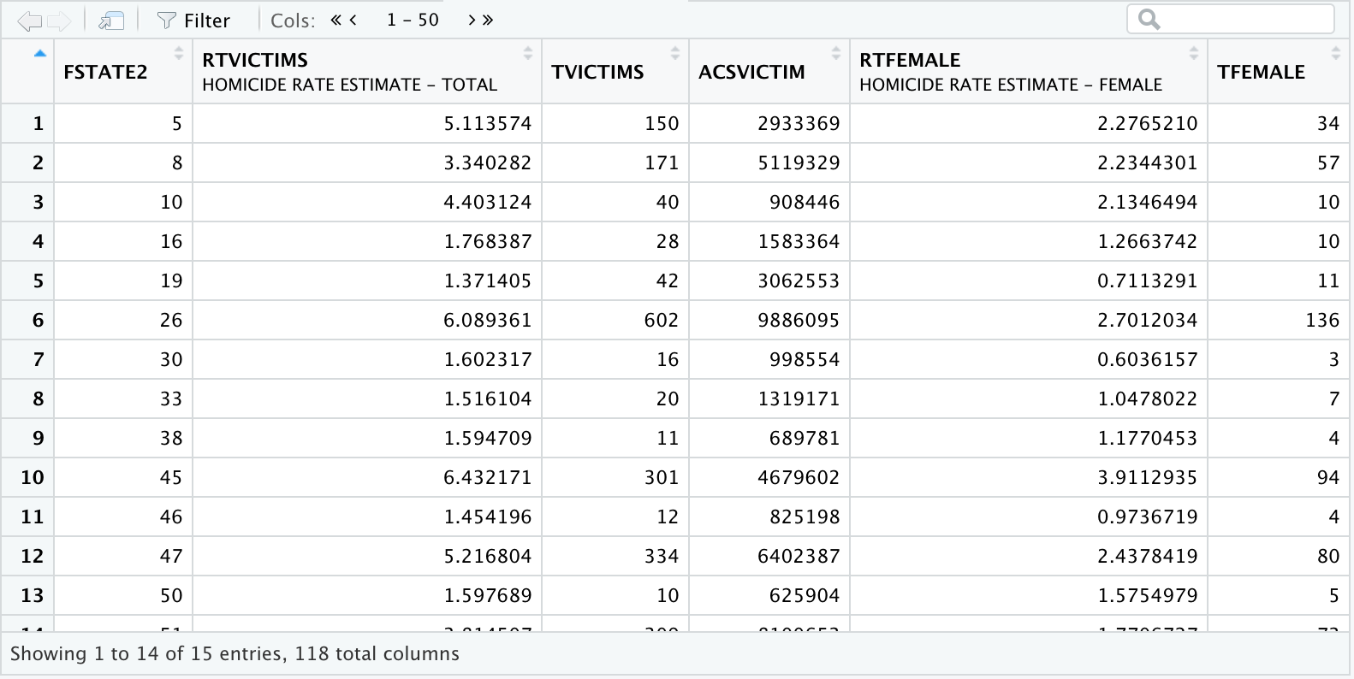
Task: Click the RTFEMALE column header
Action: point(1010,72)
